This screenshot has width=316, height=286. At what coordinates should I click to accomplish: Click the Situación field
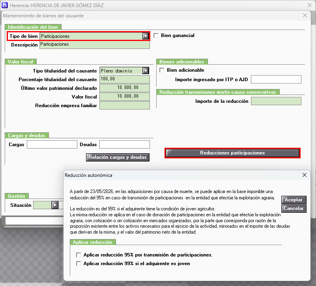(43, 205)
